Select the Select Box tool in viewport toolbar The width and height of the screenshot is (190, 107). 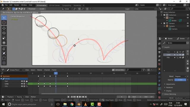[x=4, y=18]
